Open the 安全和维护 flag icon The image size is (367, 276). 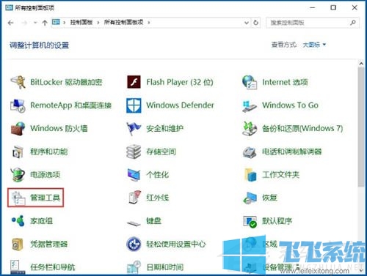pyautogui.click(x=134, y=128)
